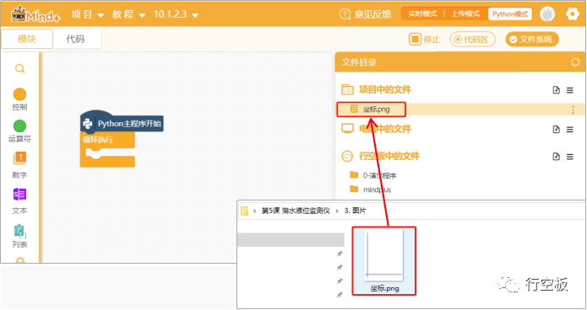Image resolution: width=587 pixels, height=310 pixels.
Task: Select the 数字 block category
Action: [x=19, y=165]
